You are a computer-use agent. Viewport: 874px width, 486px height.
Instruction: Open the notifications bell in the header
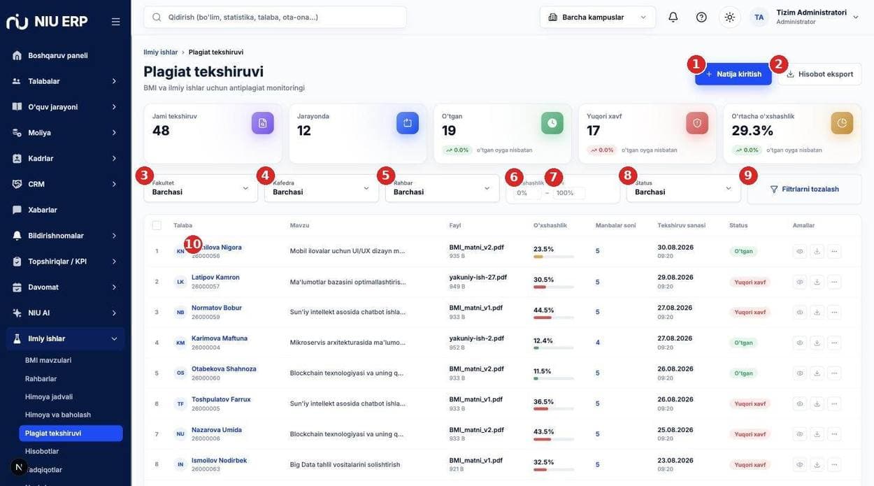(673, 17)
